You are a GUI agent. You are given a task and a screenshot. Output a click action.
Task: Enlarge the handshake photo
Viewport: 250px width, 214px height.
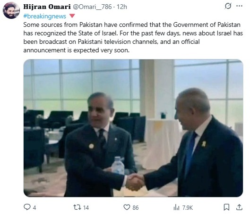pyautogui.click(x=133, y=128)
